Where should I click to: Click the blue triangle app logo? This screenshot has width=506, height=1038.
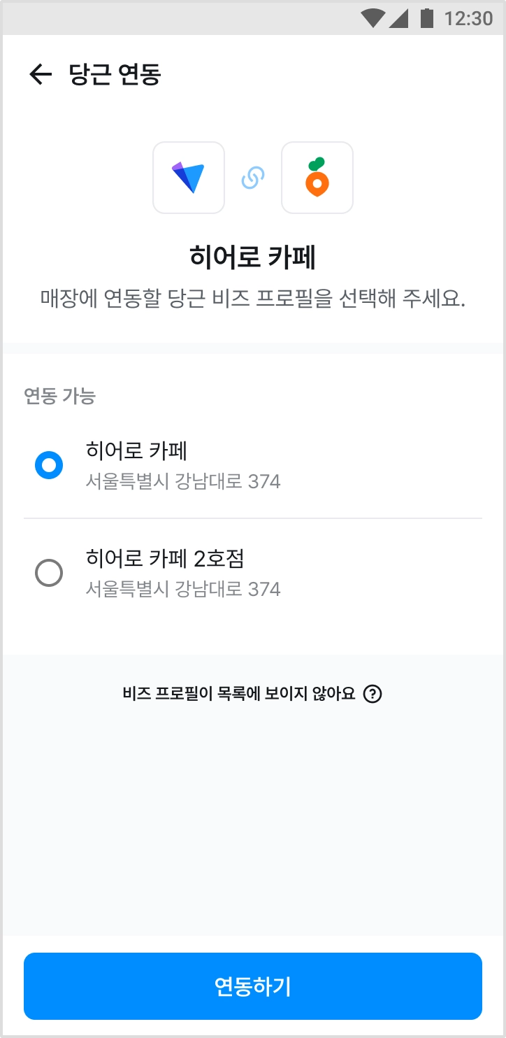coord(189,178)
